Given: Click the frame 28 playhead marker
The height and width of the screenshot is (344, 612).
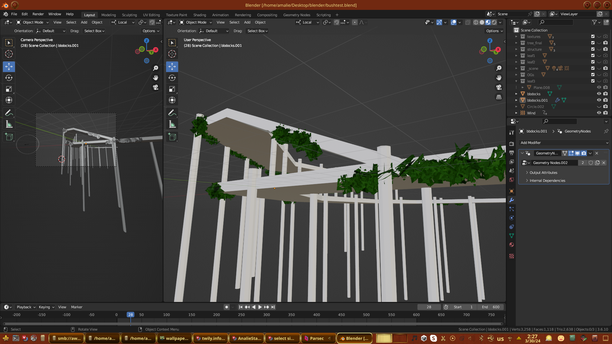Looking at the screenshot, I should (130, 315).
